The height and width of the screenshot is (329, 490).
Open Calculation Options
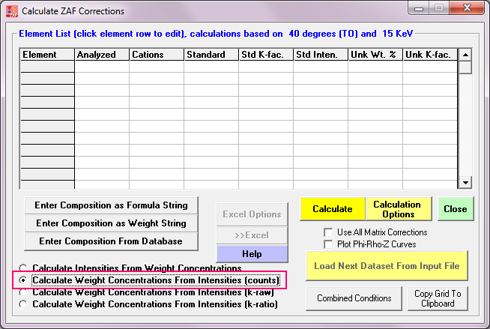[396, 209]
